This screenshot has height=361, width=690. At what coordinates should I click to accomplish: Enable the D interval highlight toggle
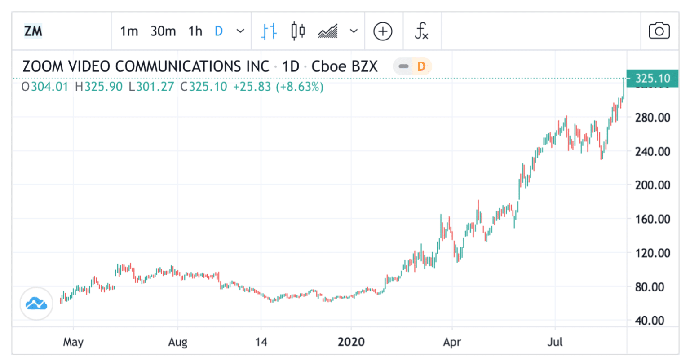tap(421, 66)
